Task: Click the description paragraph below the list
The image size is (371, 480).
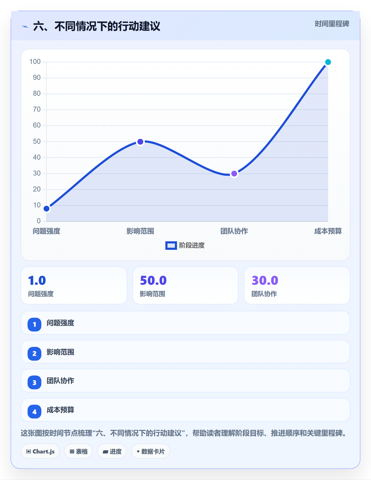Action: tap(184, 433)
